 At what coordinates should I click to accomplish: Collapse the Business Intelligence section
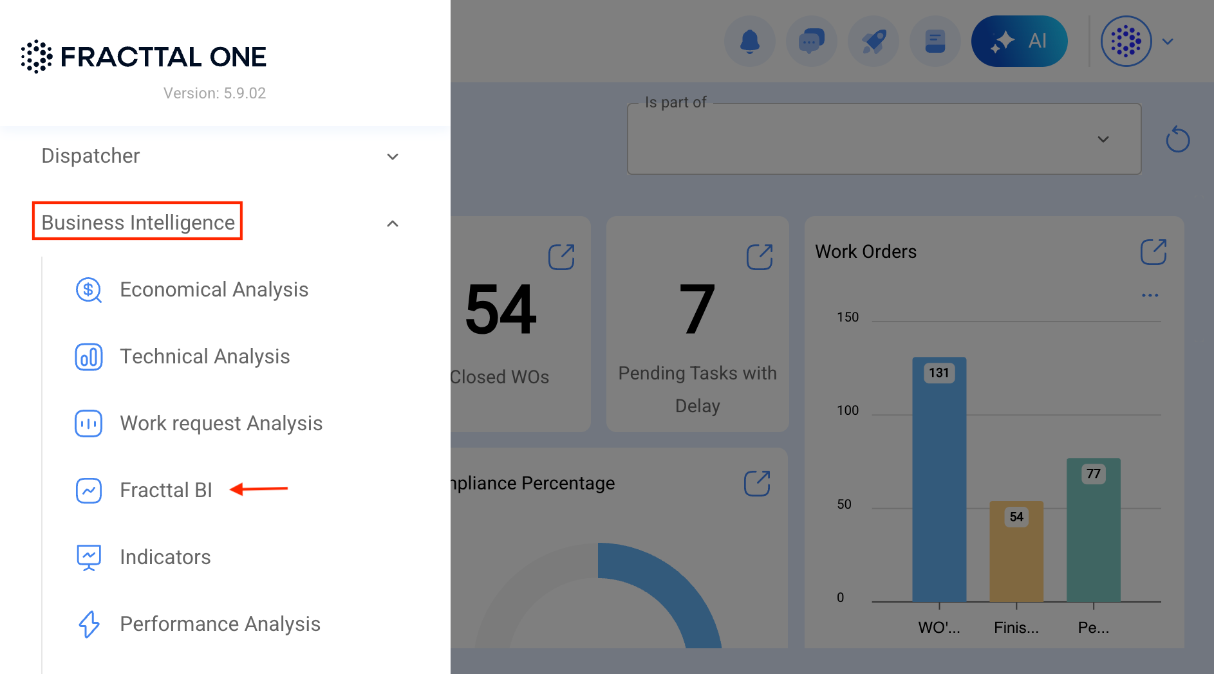tap(393, 223)
